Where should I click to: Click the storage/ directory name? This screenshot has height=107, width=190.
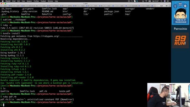tap(130, 9)
